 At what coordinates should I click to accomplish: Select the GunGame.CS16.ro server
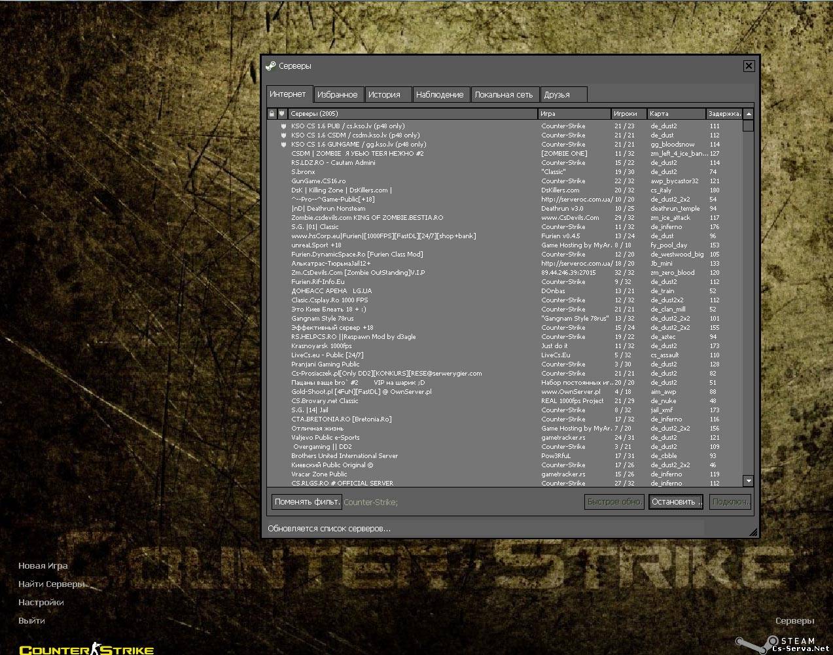tap(505, 181)
